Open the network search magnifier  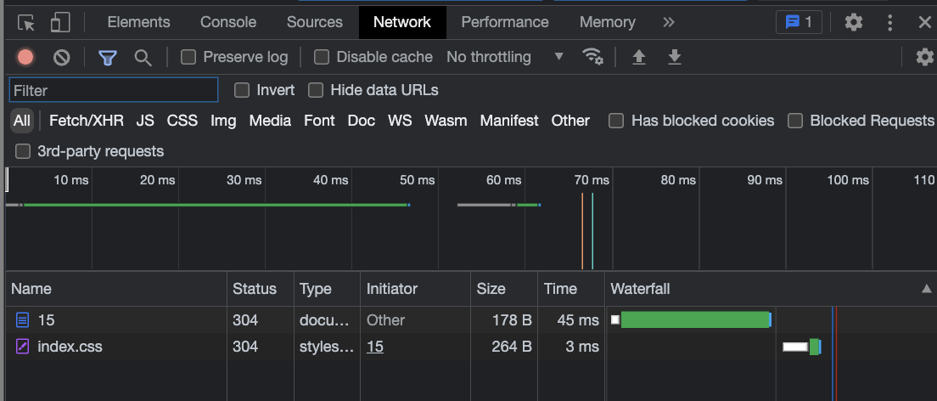tap(143, 58)
